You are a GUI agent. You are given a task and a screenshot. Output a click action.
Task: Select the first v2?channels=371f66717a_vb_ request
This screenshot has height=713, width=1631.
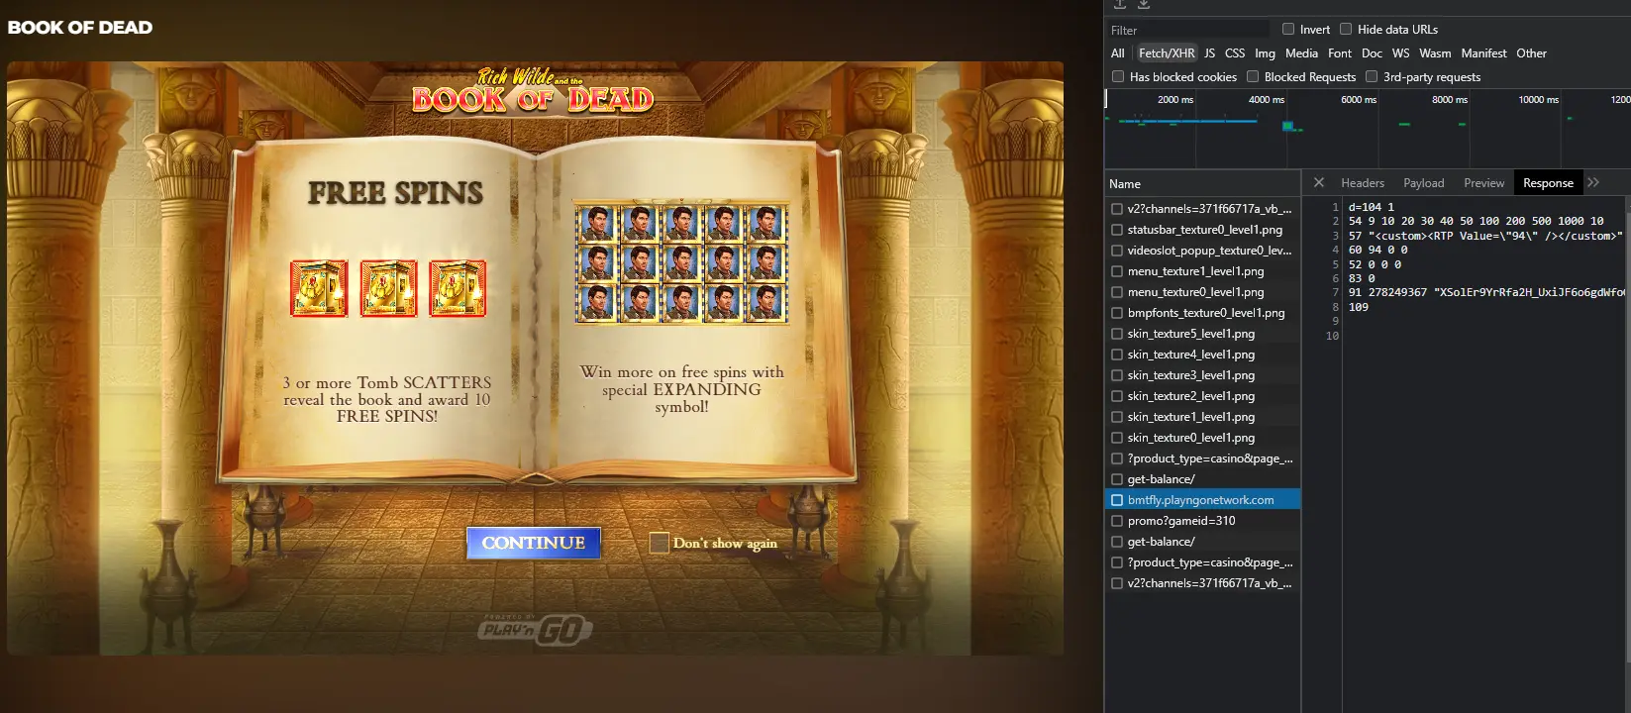tap(1202, 209)
